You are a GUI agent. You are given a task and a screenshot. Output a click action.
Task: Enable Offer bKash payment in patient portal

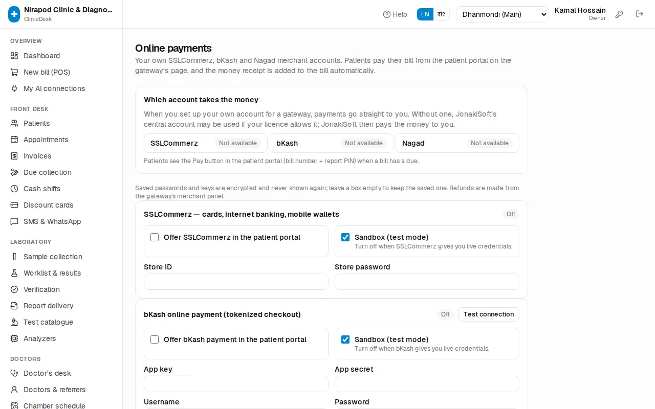pos(155,339)
